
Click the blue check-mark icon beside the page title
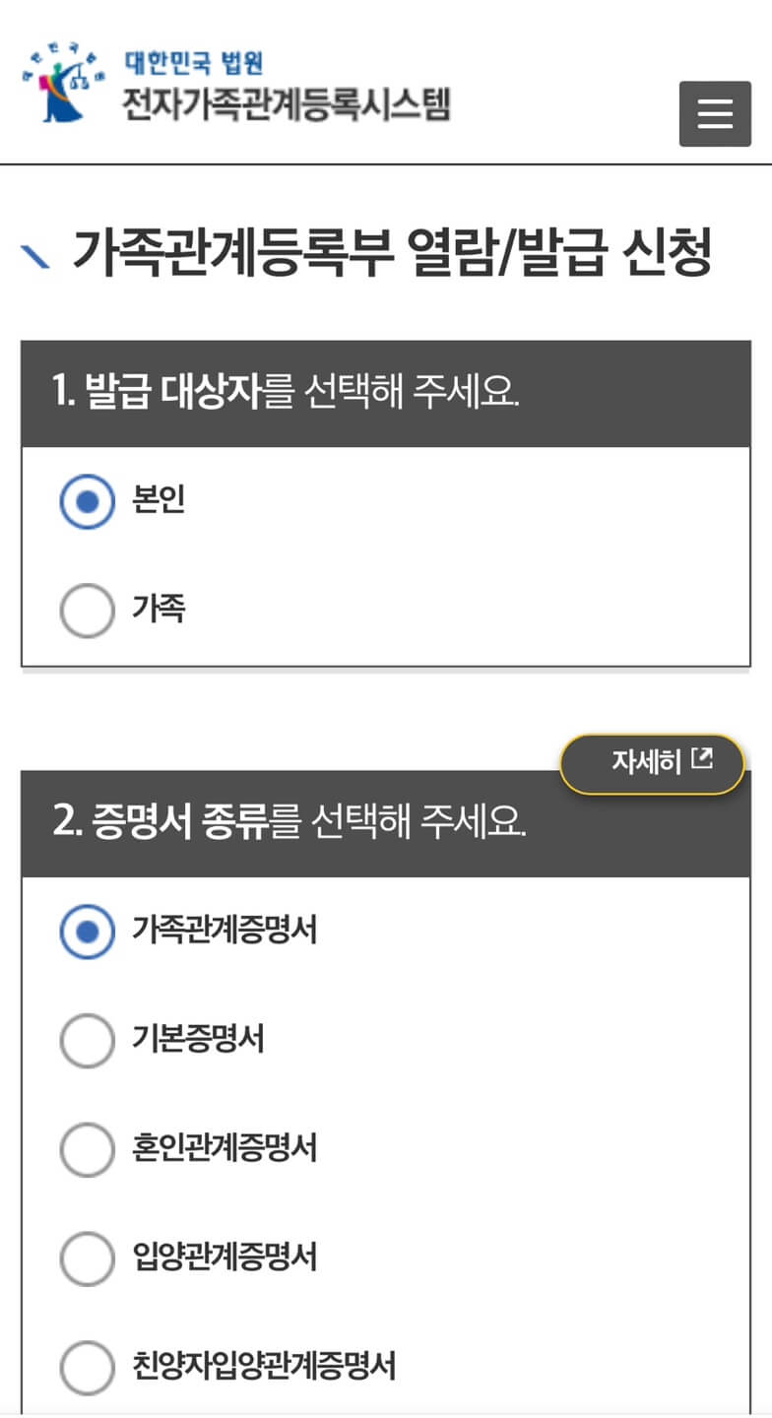click(37, 249)
